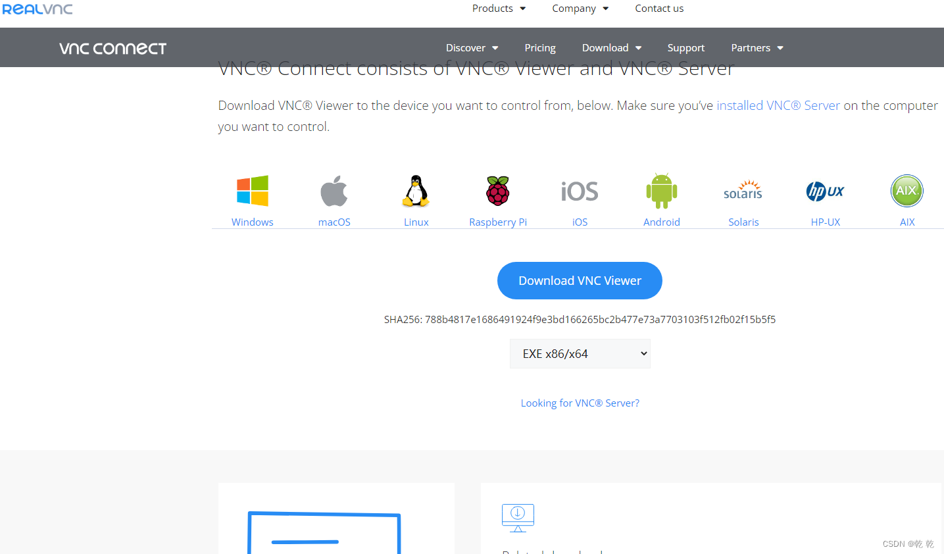This screenshot has width=944, height=554.
Task: Select the iOS platform icon
Action: (x=579, y=191)
